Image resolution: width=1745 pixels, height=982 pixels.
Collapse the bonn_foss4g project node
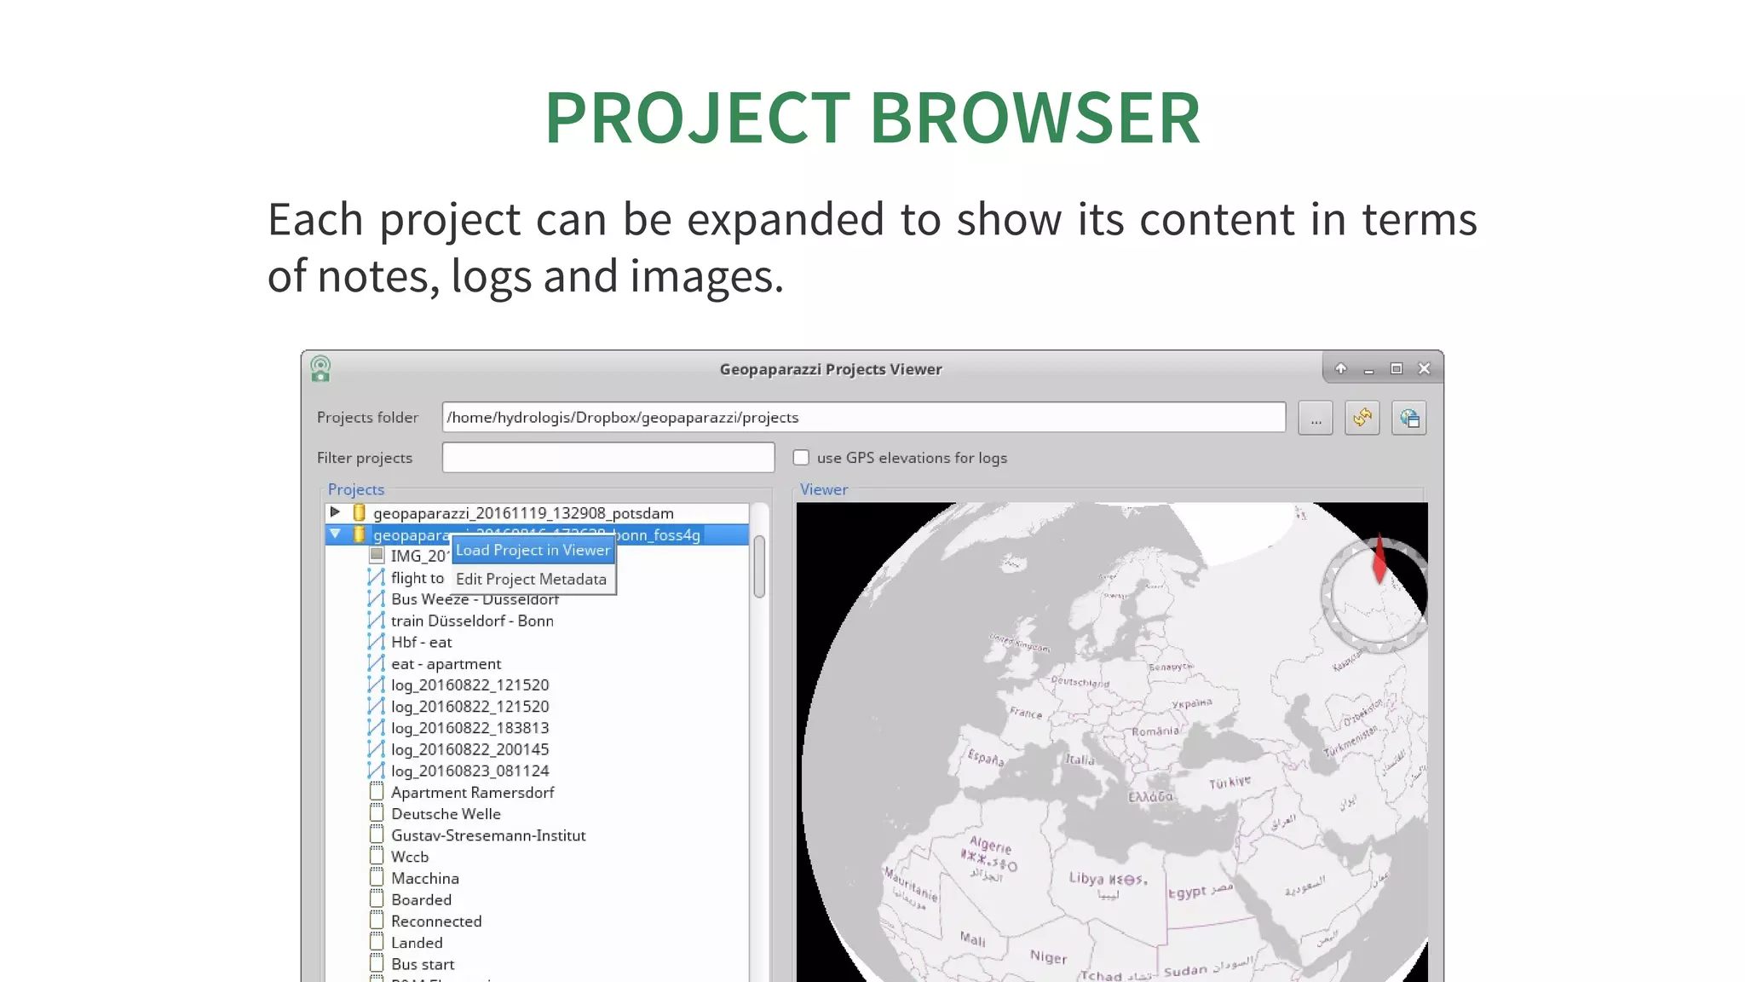click(335, 534)
